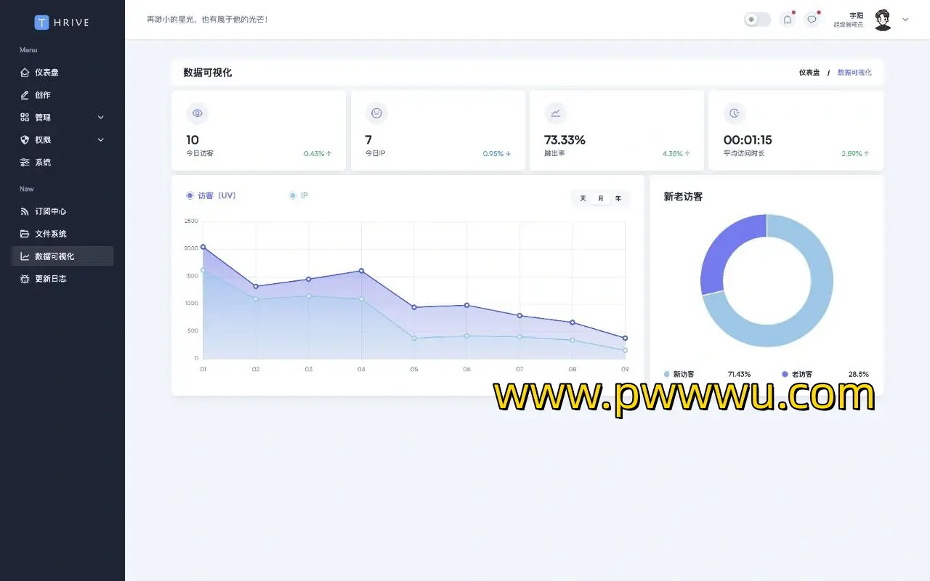Toggle the 访客 (UV) series in legend
The height and width of the screenshot is (581, 930).
(x=211, y=195)
